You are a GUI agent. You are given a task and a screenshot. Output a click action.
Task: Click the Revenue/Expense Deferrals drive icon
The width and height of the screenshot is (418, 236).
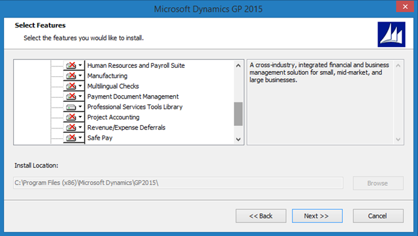[71, 127]
